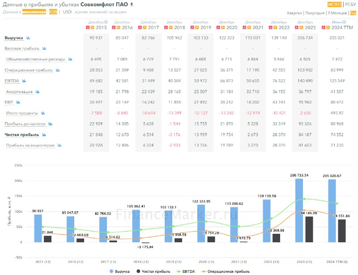Viewport: 358px width, 275px height.
Task: Switch period to Год
Action: click(353, 13)
